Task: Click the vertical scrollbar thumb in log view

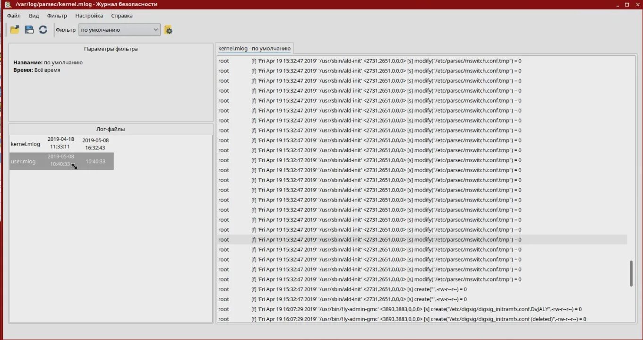Action: pos(631,273)
